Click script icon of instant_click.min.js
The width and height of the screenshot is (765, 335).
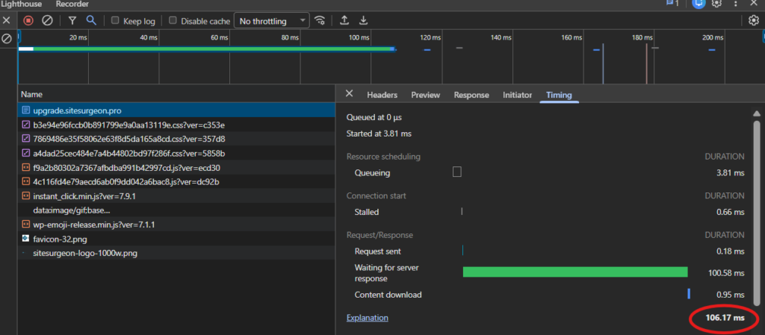(26, 196)
